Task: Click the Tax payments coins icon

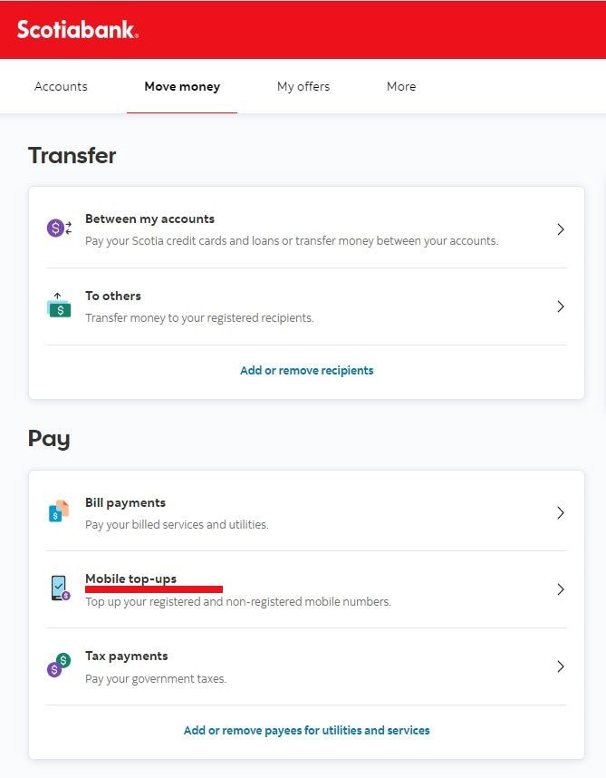Action: pos(59,665)
